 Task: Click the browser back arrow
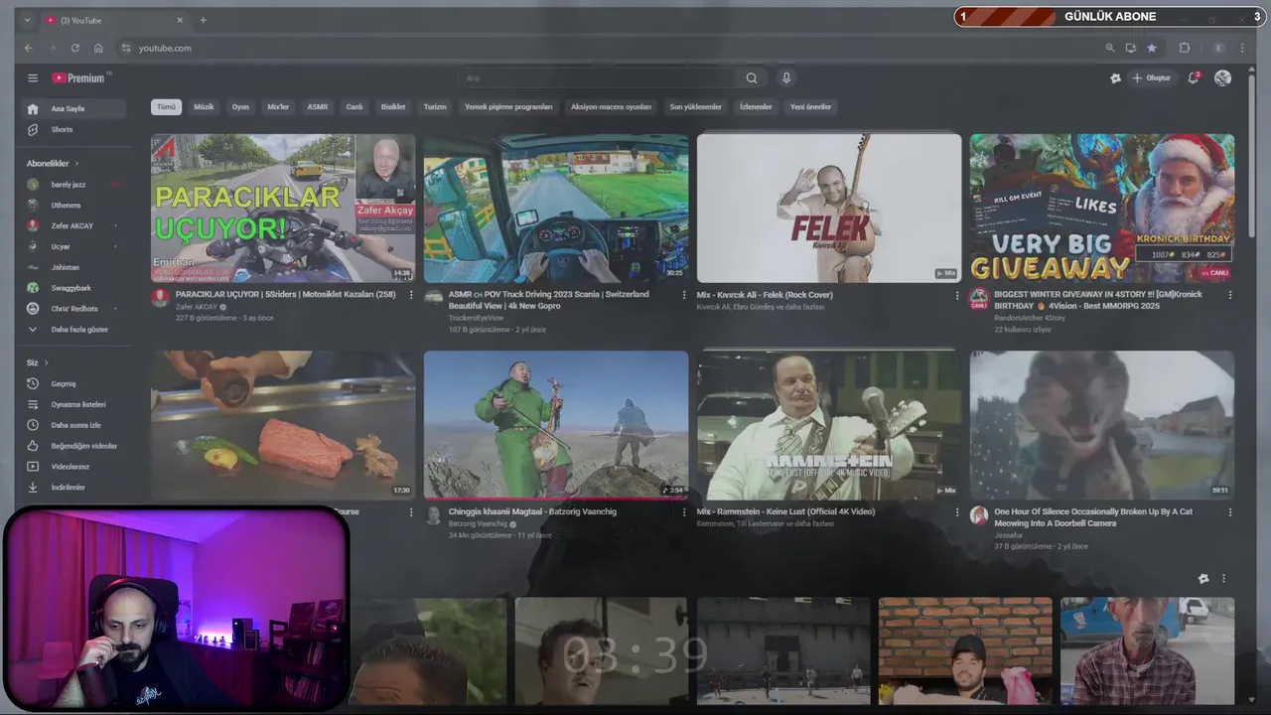coord(29,48)
